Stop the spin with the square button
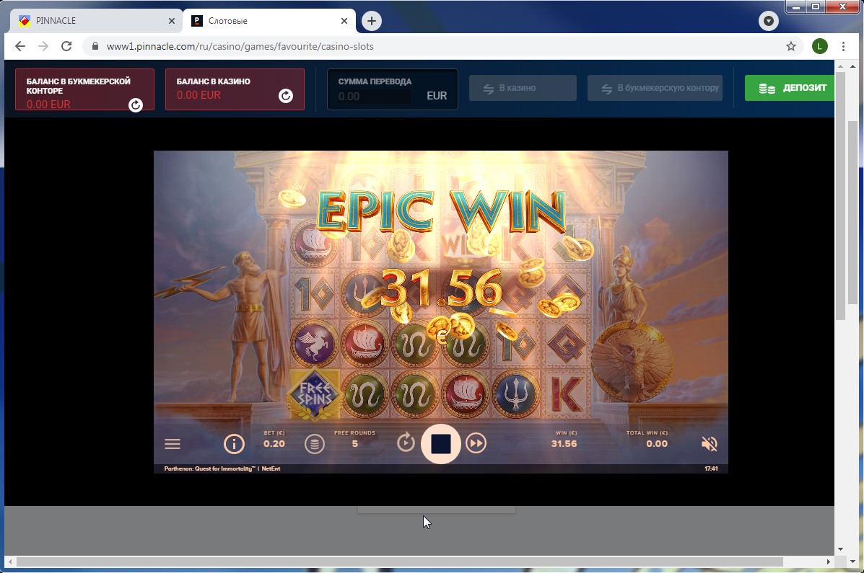 (x=441, y=444)
